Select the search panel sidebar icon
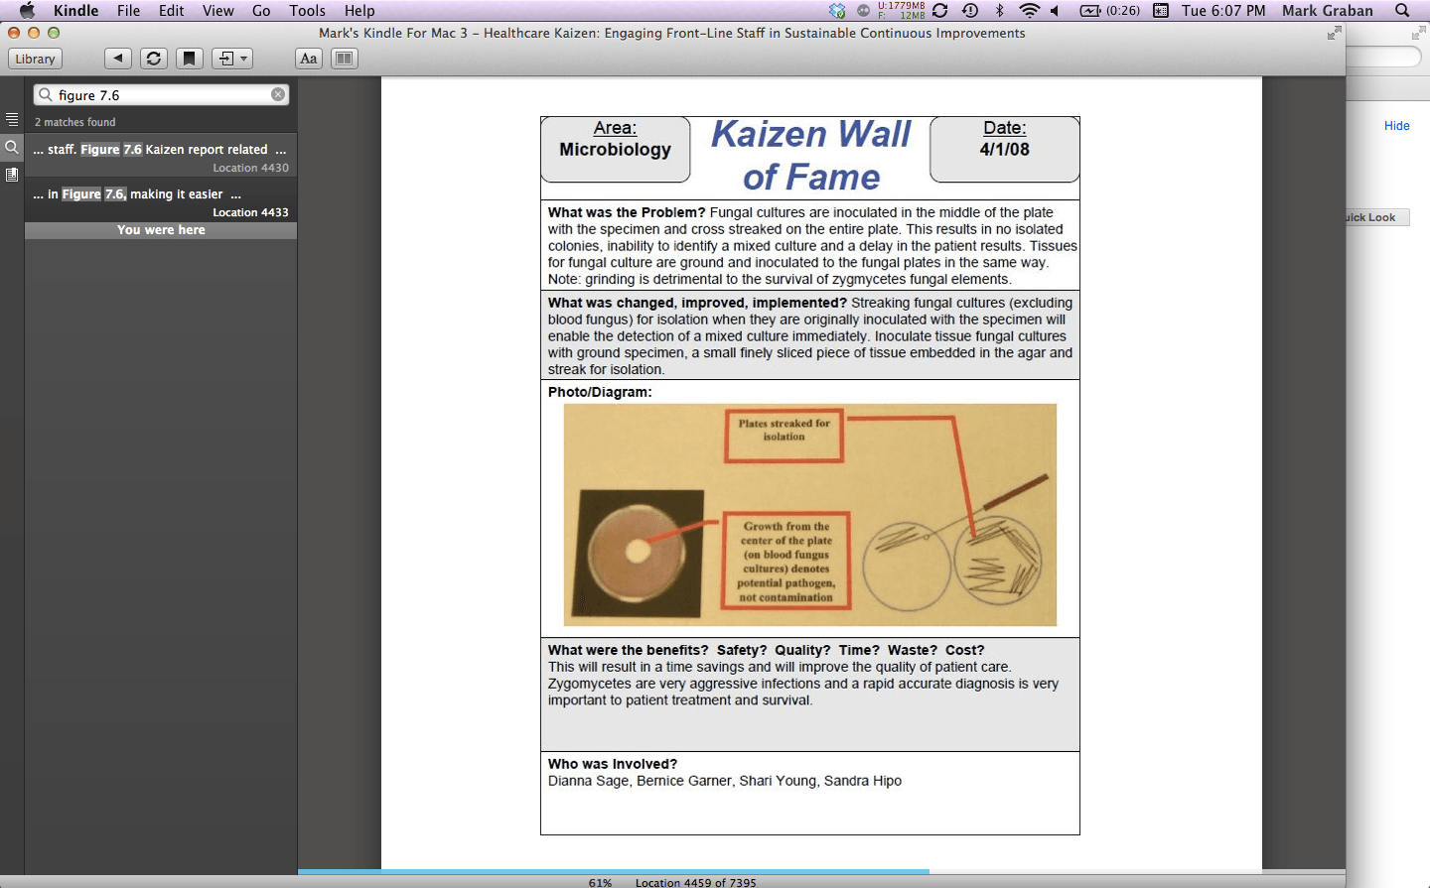The height and width of the screenshot is (888, 1430). click(x=12, y=147)
